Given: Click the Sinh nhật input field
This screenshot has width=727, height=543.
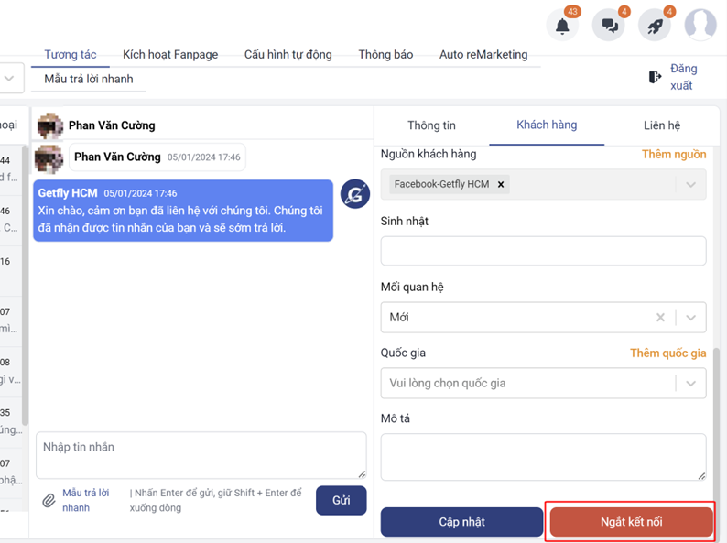Looking at the screenshot, I should (x=543, y=251).
